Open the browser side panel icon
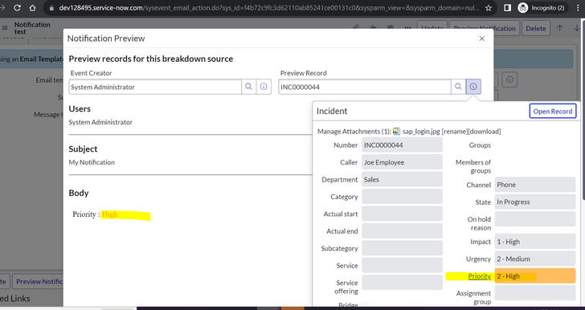The image size is (585, 310). coord(507,8)
